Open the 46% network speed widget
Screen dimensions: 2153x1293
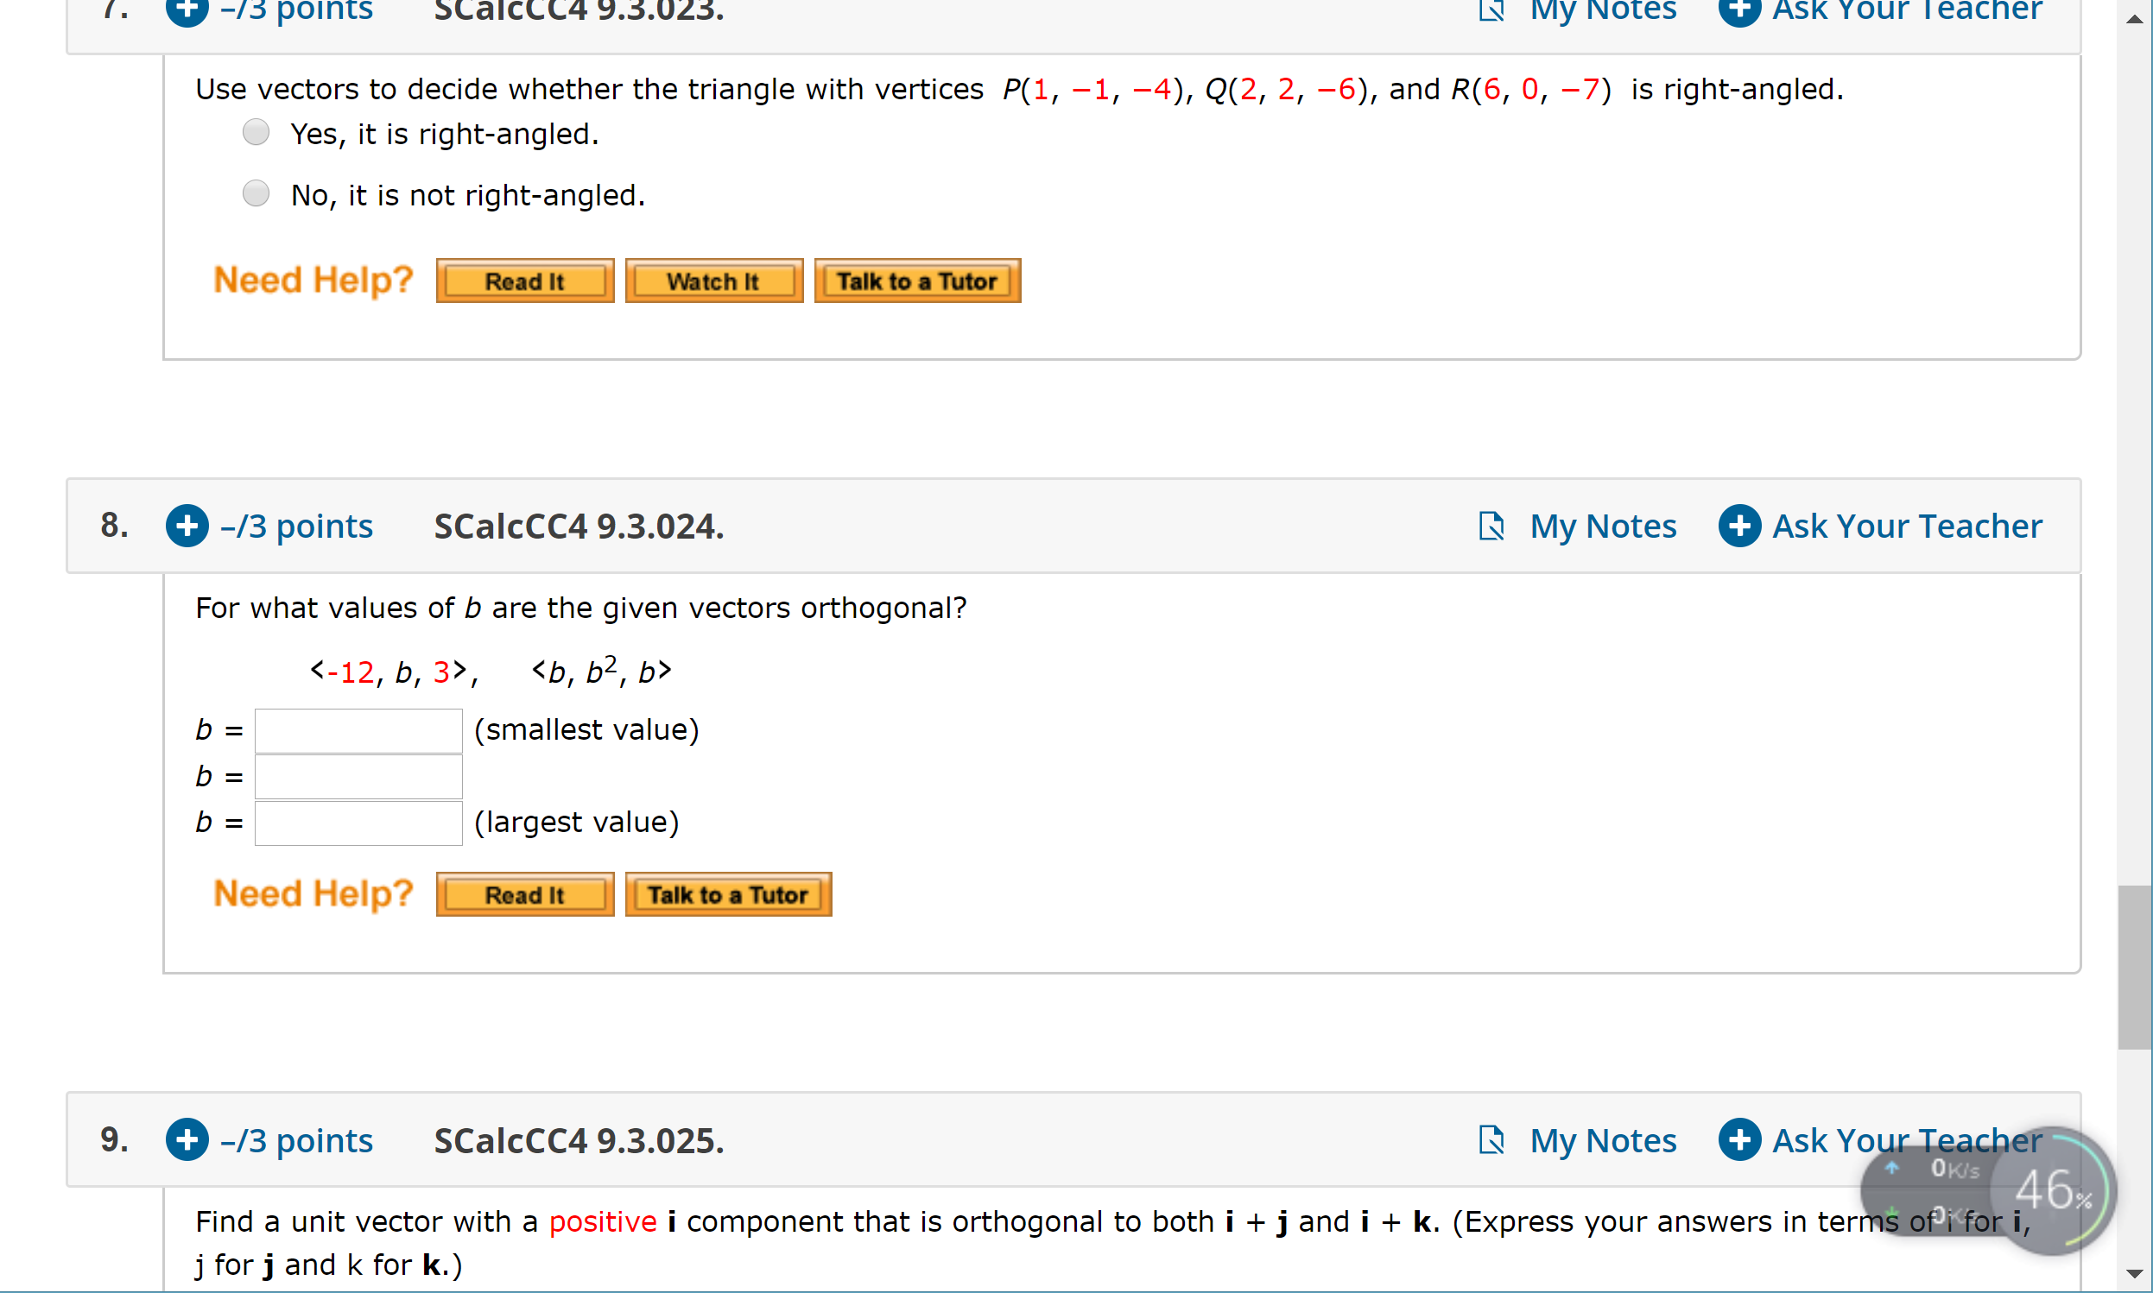[x=2053, y=1191]
